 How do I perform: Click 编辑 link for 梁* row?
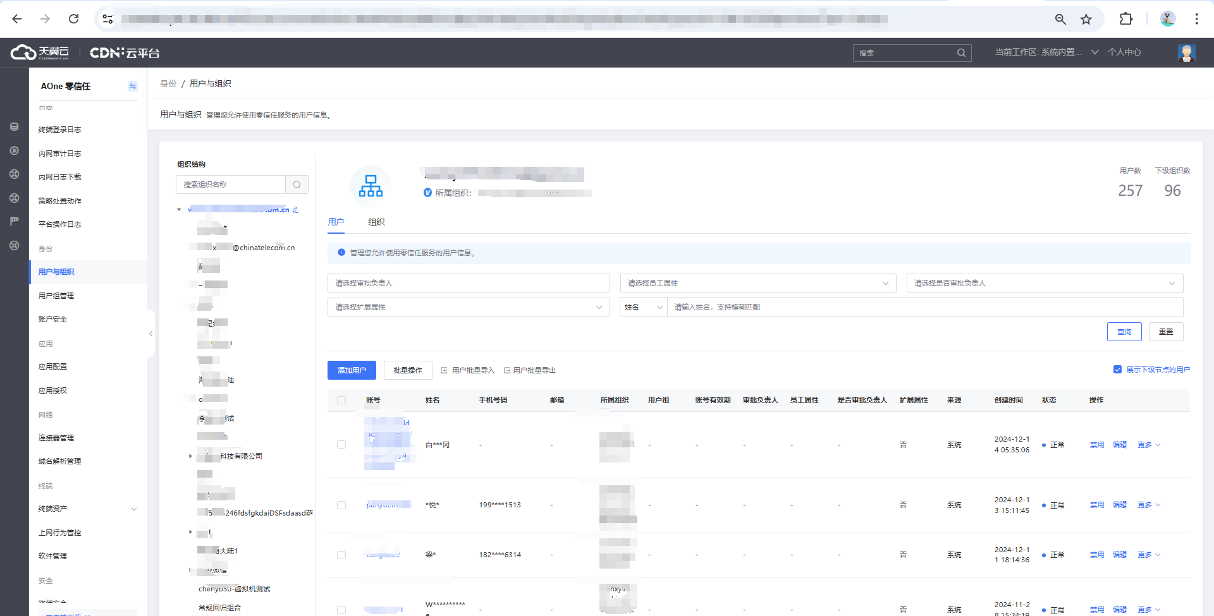(1120, 555)
